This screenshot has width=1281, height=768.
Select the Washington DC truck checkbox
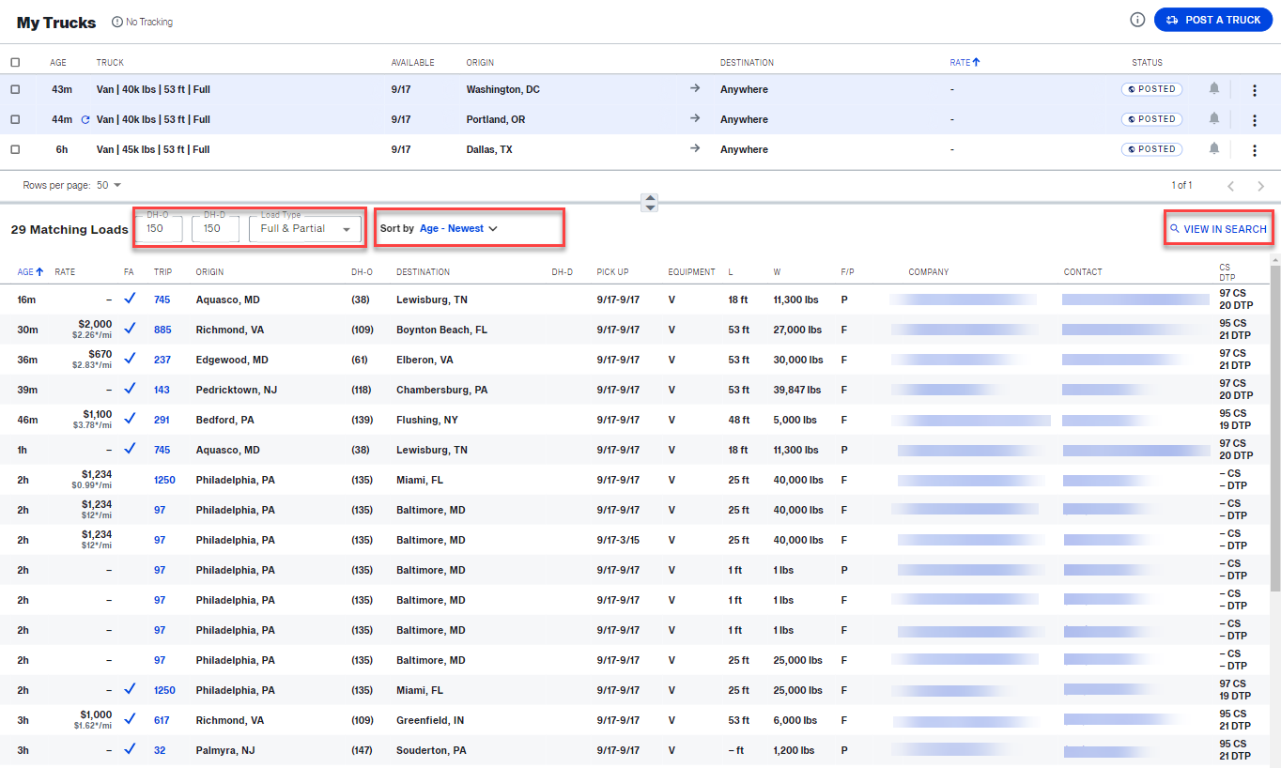click(15, 89)
